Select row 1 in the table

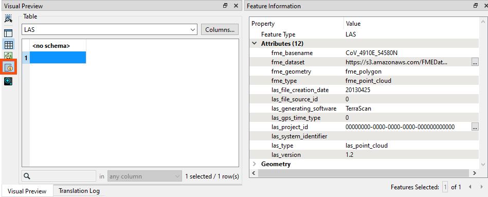point(26,58)
